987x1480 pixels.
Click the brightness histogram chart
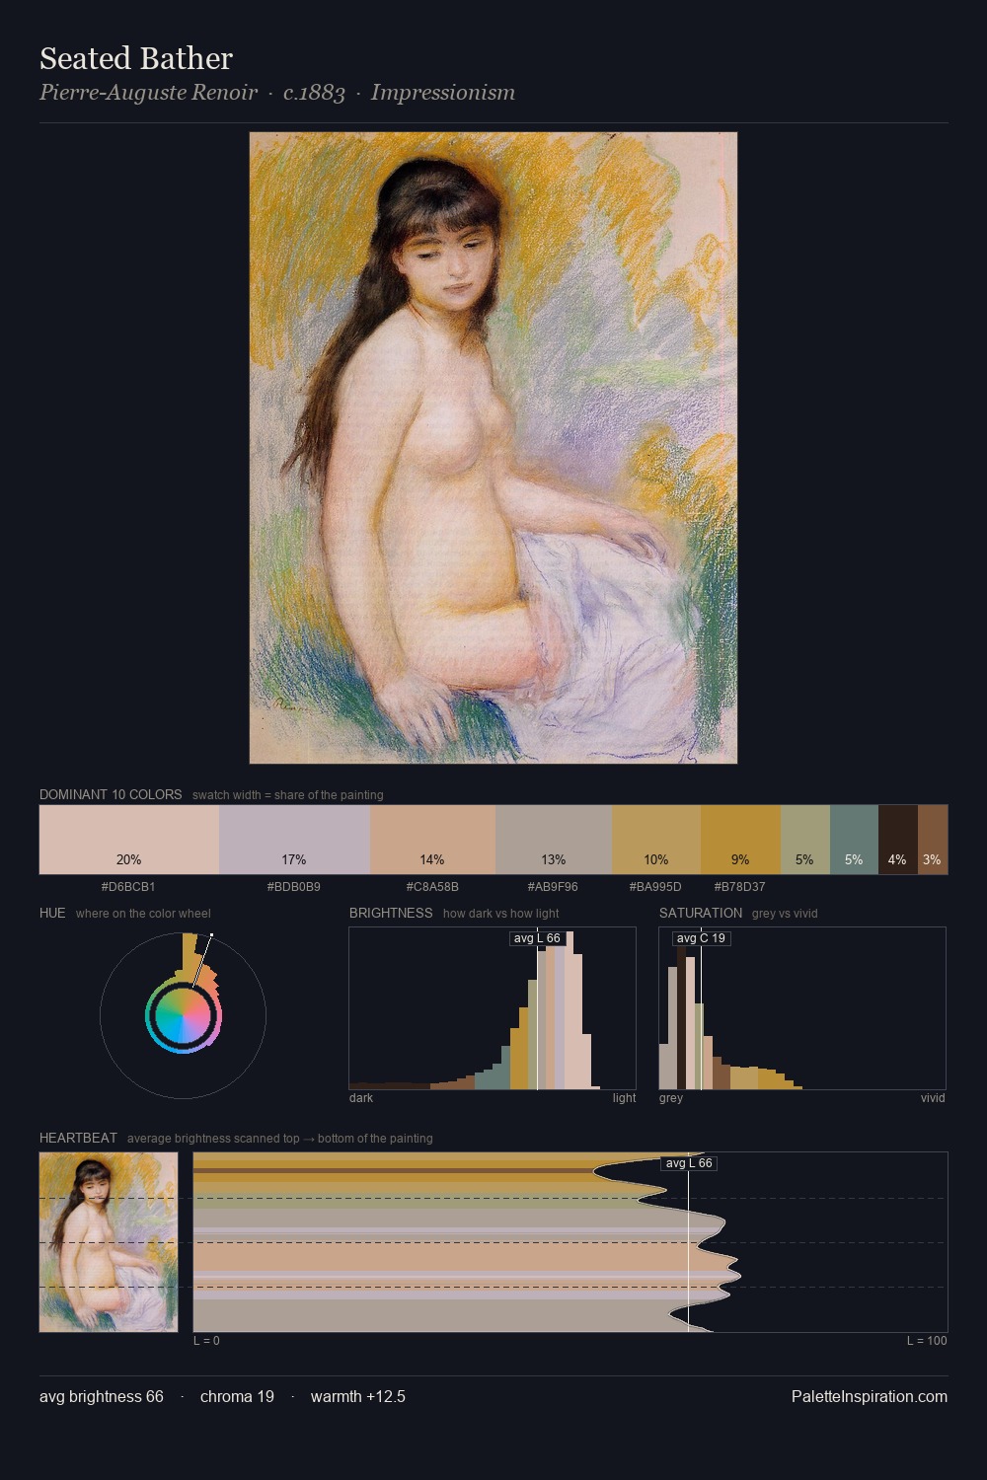[x=493, y=1008]
